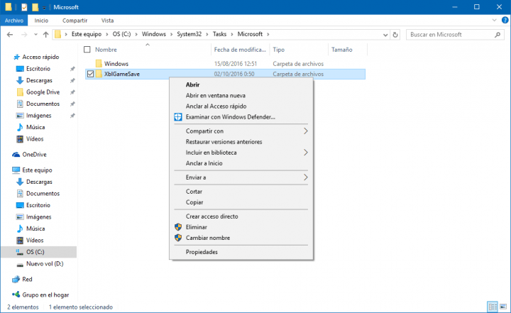Choose Abrir from the context menu

(x=192, y=84)
